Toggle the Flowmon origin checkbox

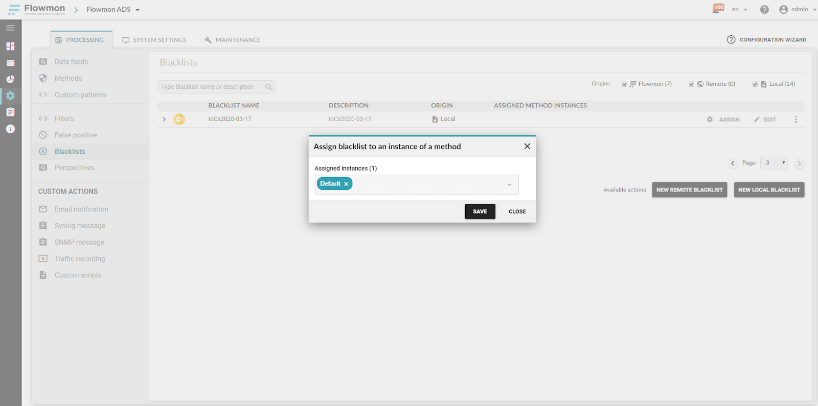(x=625, y=84)
